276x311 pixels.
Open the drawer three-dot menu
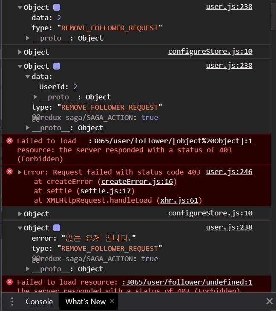point(12,302)
